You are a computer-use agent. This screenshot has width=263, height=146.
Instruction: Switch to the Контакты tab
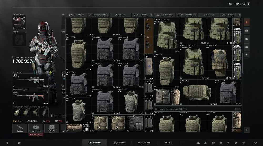pyautogui.click(x=144, y=143)
